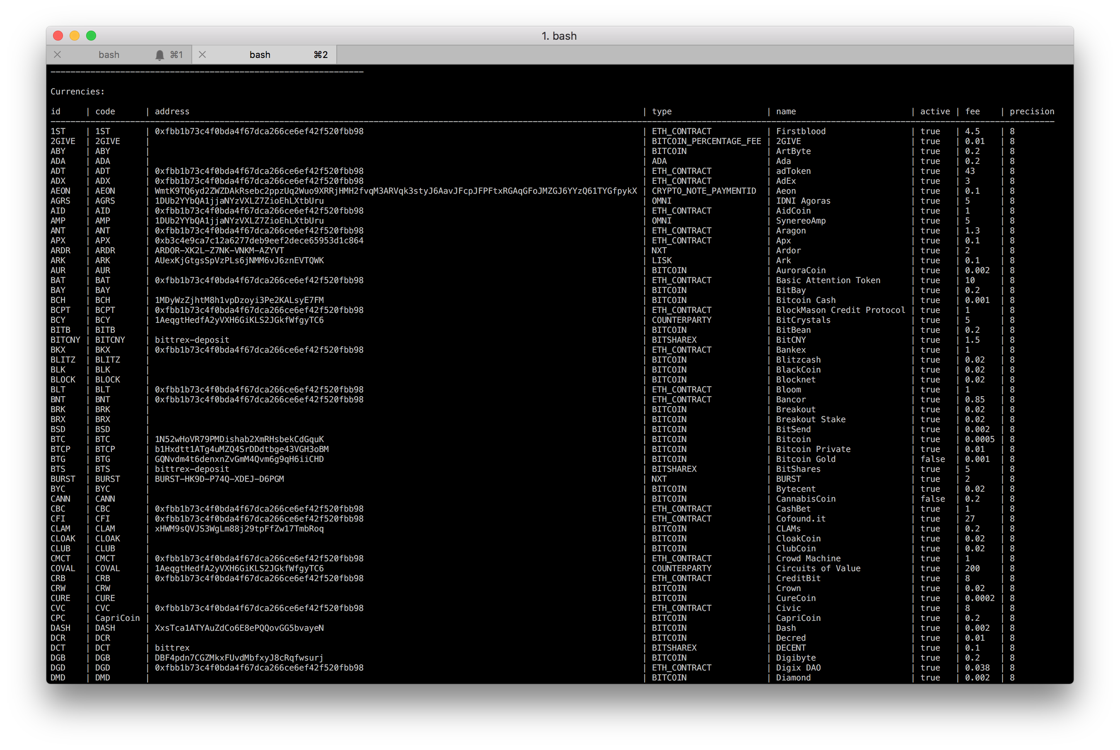Click the close X icon on the second bash tab
This screenshot has width=1120, height=750.
203,55
